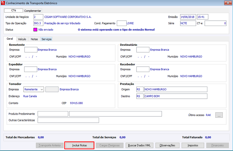Click the Destino state field RS
Viewport: 233px width, 151px height.
click(x=140, y=96)
